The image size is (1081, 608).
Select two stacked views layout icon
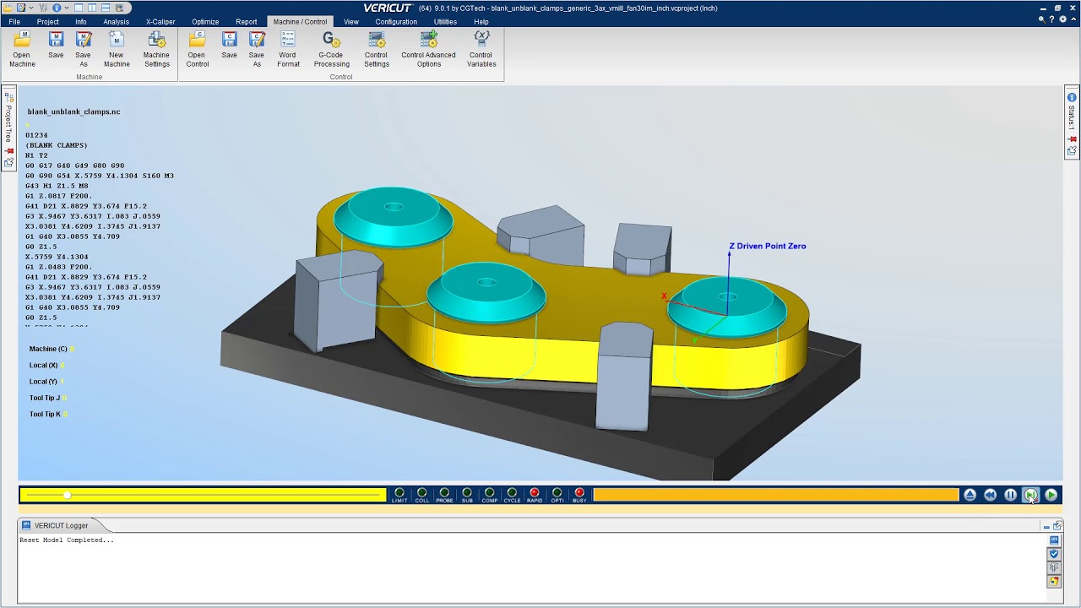(105, 8)
